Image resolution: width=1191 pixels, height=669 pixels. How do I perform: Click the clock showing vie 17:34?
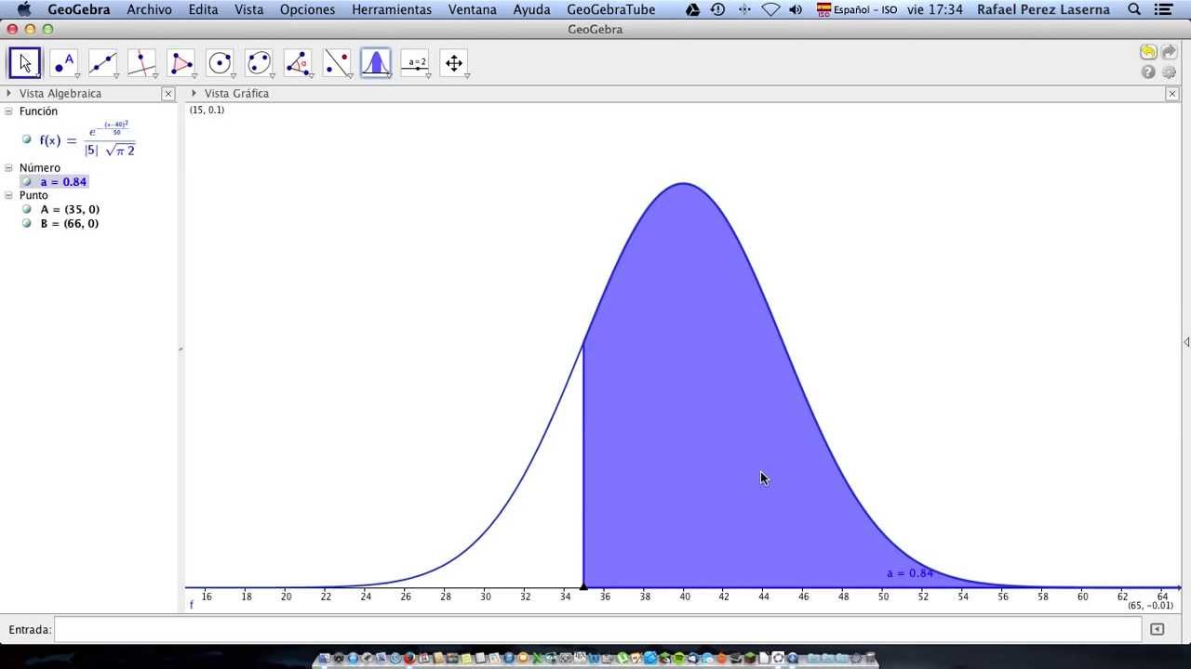935,9
